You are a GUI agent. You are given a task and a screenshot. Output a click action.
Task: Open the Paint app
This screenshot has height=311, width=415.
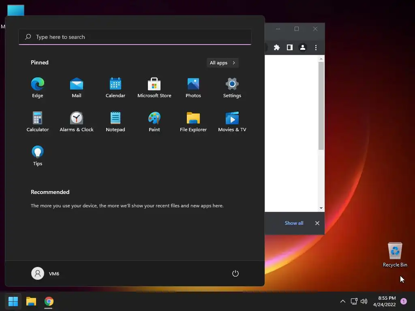click(x=154, y=121)
